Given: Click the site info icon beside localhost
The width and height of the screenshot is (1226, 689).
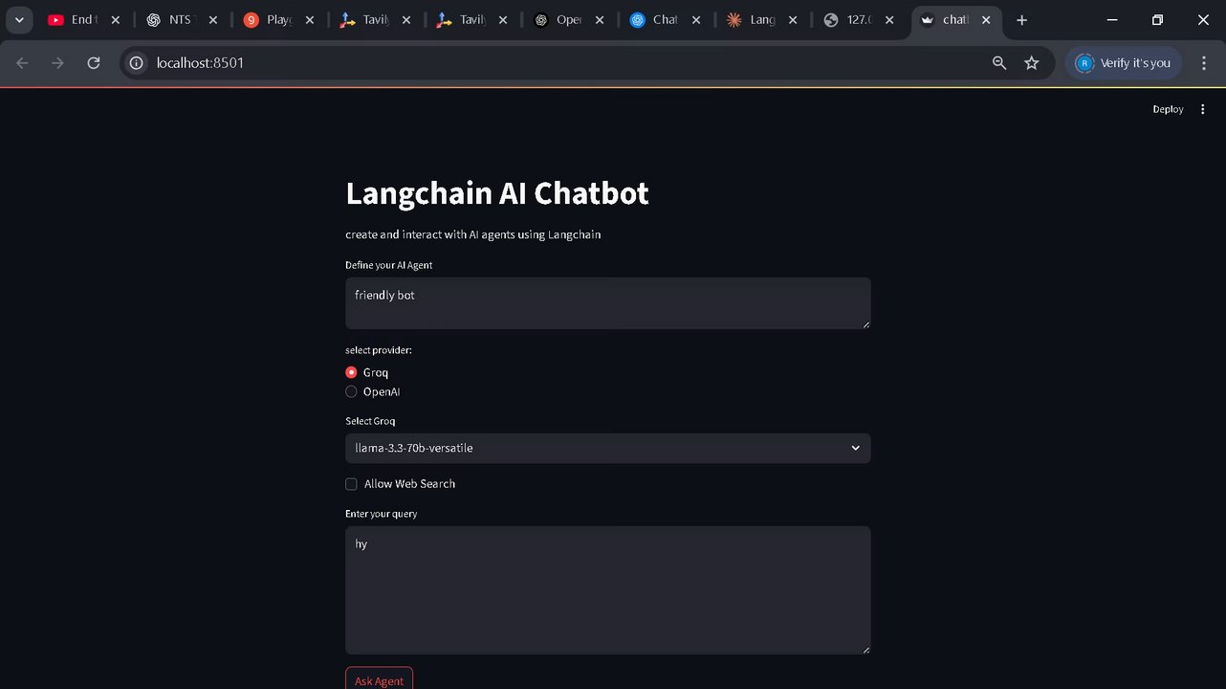Looking at the screenshot, I should coord(137,63).
